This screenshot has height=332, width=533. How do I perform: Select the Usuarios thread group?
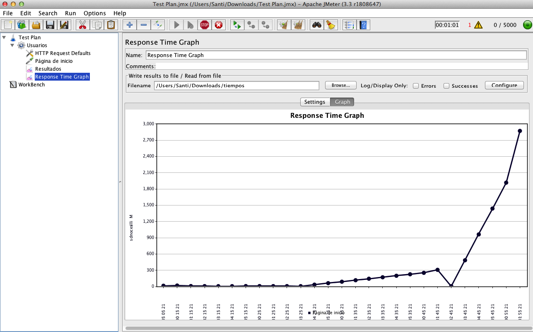pyautogui.click(x=37, y=45)
